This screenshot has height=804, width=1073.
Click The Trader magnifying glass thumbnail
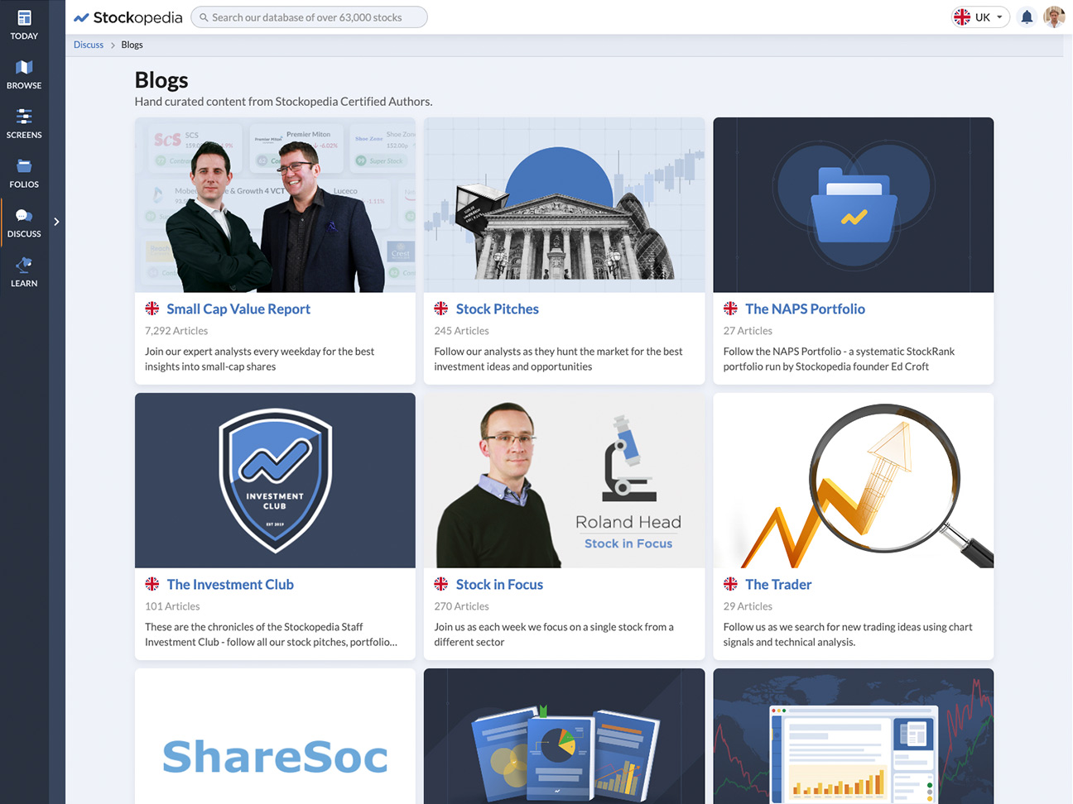(853, 481)
